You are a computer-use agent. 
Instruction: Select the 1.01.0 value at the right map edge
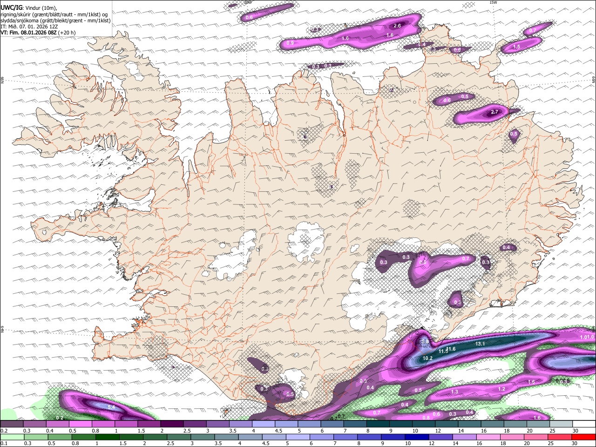[x=587, y=337]
